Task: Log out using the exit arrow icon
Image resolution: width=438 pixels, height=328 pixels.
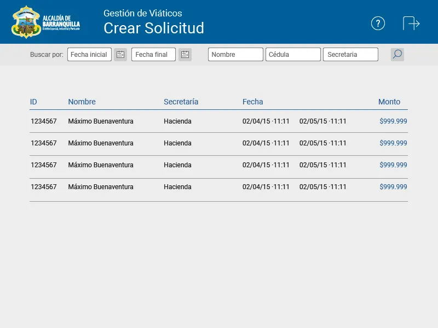Action: tap(411, 24)
